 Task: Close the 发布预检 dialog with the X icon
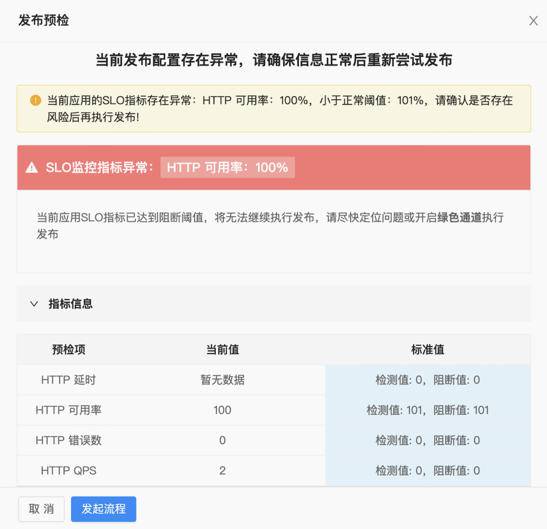pyautogui.click(x=533, y=21)
